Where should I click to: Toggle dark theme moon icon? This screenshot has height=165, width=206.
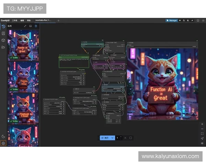point(3,136)
